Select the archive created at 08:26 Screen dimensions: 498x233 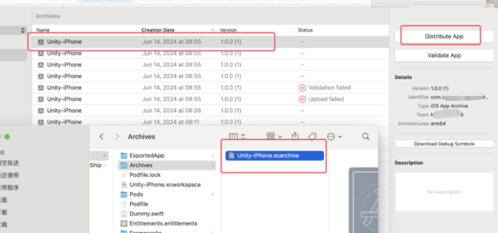click(210, 111)
